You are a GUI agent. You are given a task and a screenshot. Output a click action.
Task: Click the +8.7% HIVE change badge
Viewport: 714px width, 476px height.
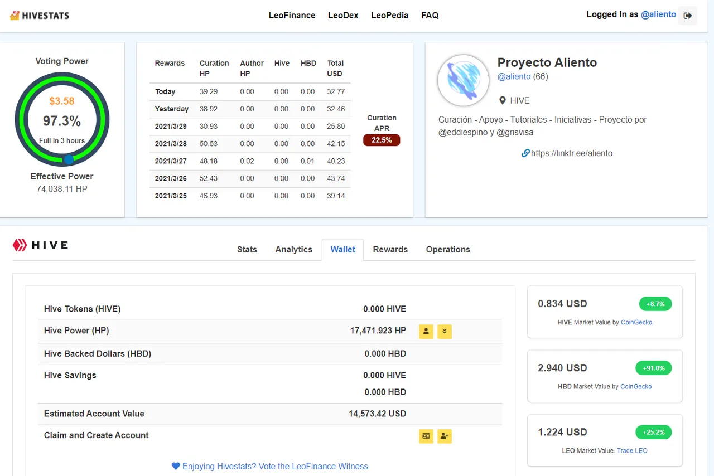655,304
